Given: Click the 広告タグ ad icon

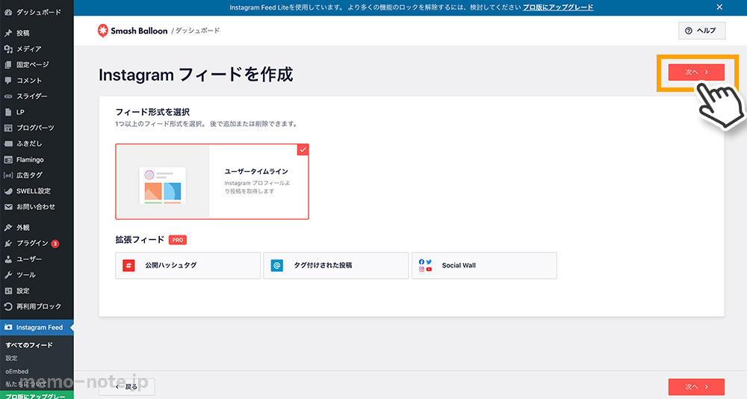Looking at the screenshot, I should click(8, 176).
